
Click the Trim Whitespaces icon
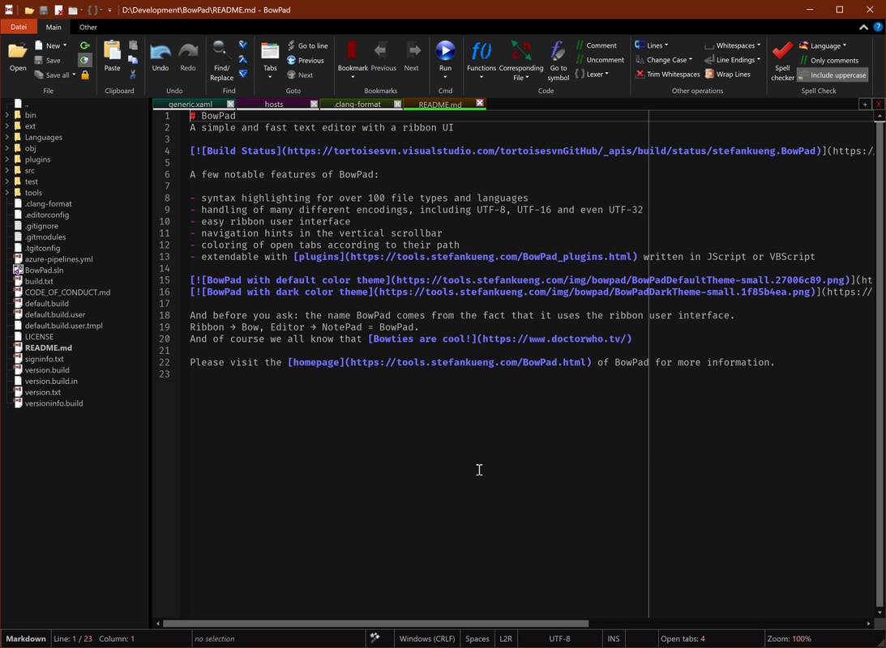640,75
